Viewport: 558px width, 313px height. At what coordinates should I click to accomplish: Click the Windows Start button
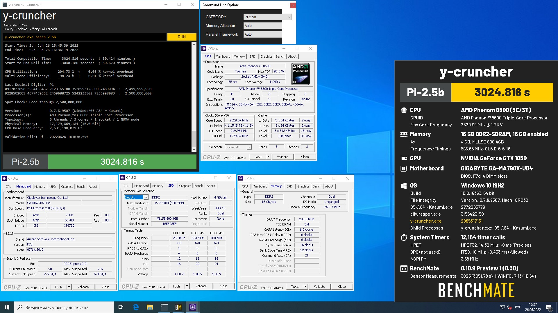(x=7, y=307)
